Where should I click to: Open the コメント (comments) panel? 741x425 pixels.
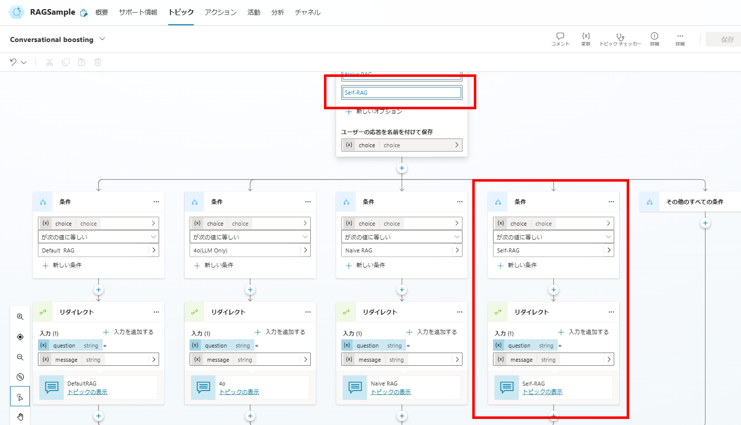coord(560,39)
